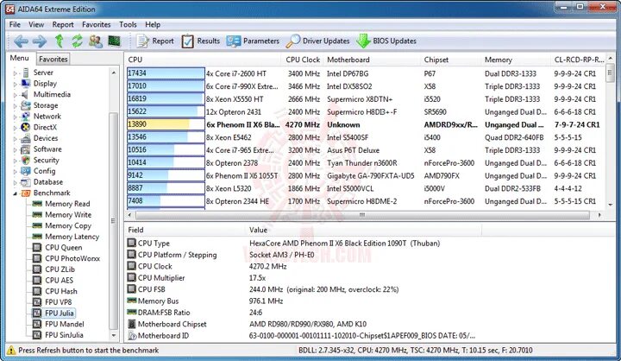
Task: Expand the Multimedia tree node
Action: click(15, 95)
